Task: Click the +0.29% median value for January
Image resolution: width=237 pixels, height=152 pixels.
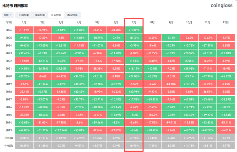Action: (24, 145)
